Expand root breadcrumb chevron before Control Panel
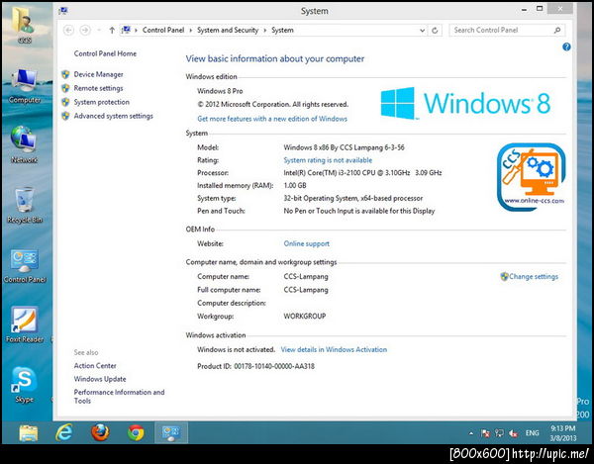The image size is (594, 464). (x=136, y=31)
